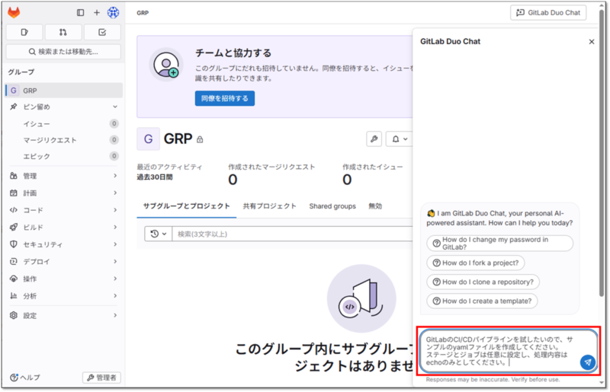The image size is (610, 392).
Task: Open the ヘルプ help menu
Action: 25,378
